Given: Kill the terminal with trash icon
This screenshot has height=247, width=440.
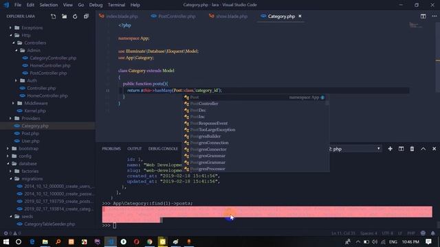Looking at the screenshot, I should point(412,149).
